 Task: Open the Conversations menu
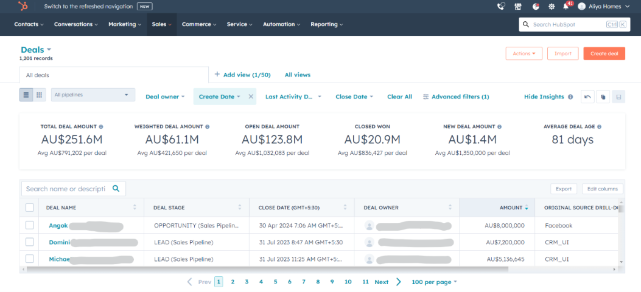76,24
